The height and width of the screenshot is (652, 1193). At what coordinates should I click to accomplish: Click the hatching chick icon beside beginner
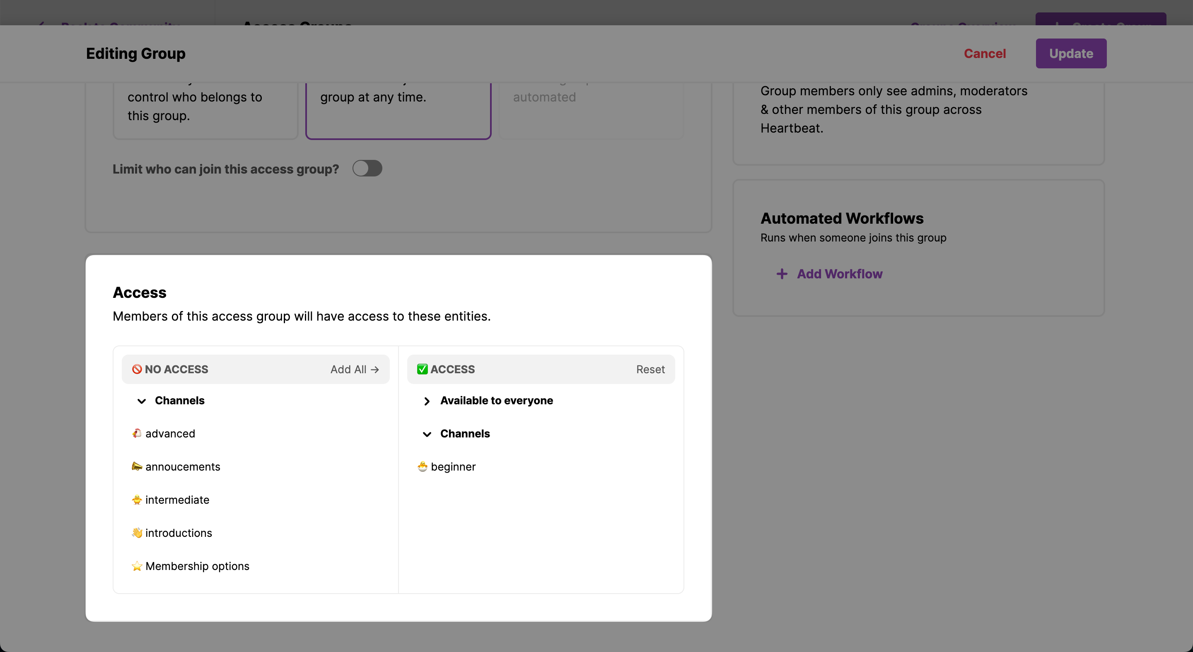pos(423,466)
